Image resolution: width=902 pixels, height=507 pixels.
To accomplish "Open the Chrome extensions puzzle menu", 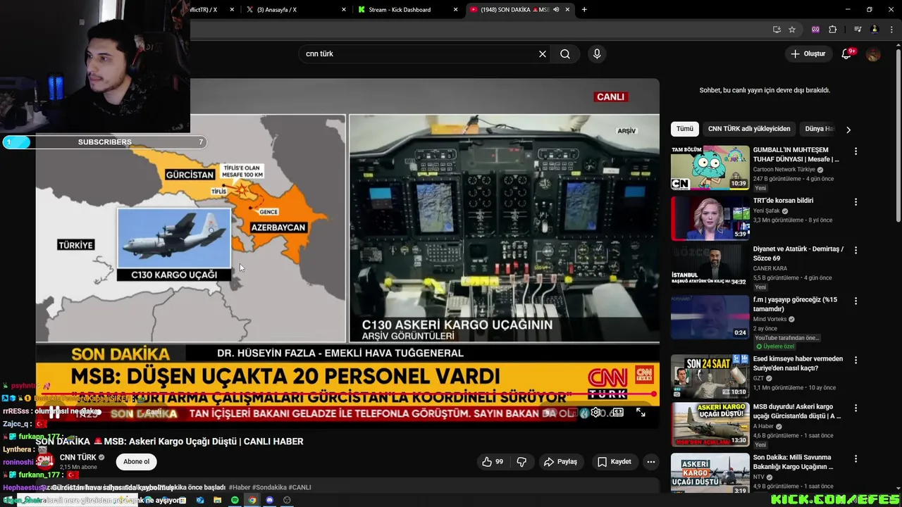I will click(833, 30).
